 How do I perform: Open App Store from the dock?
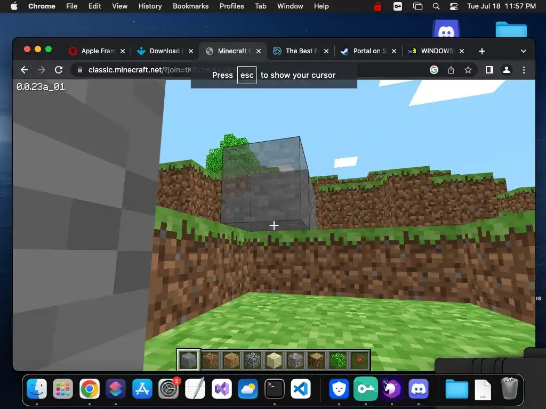point(142,388)
